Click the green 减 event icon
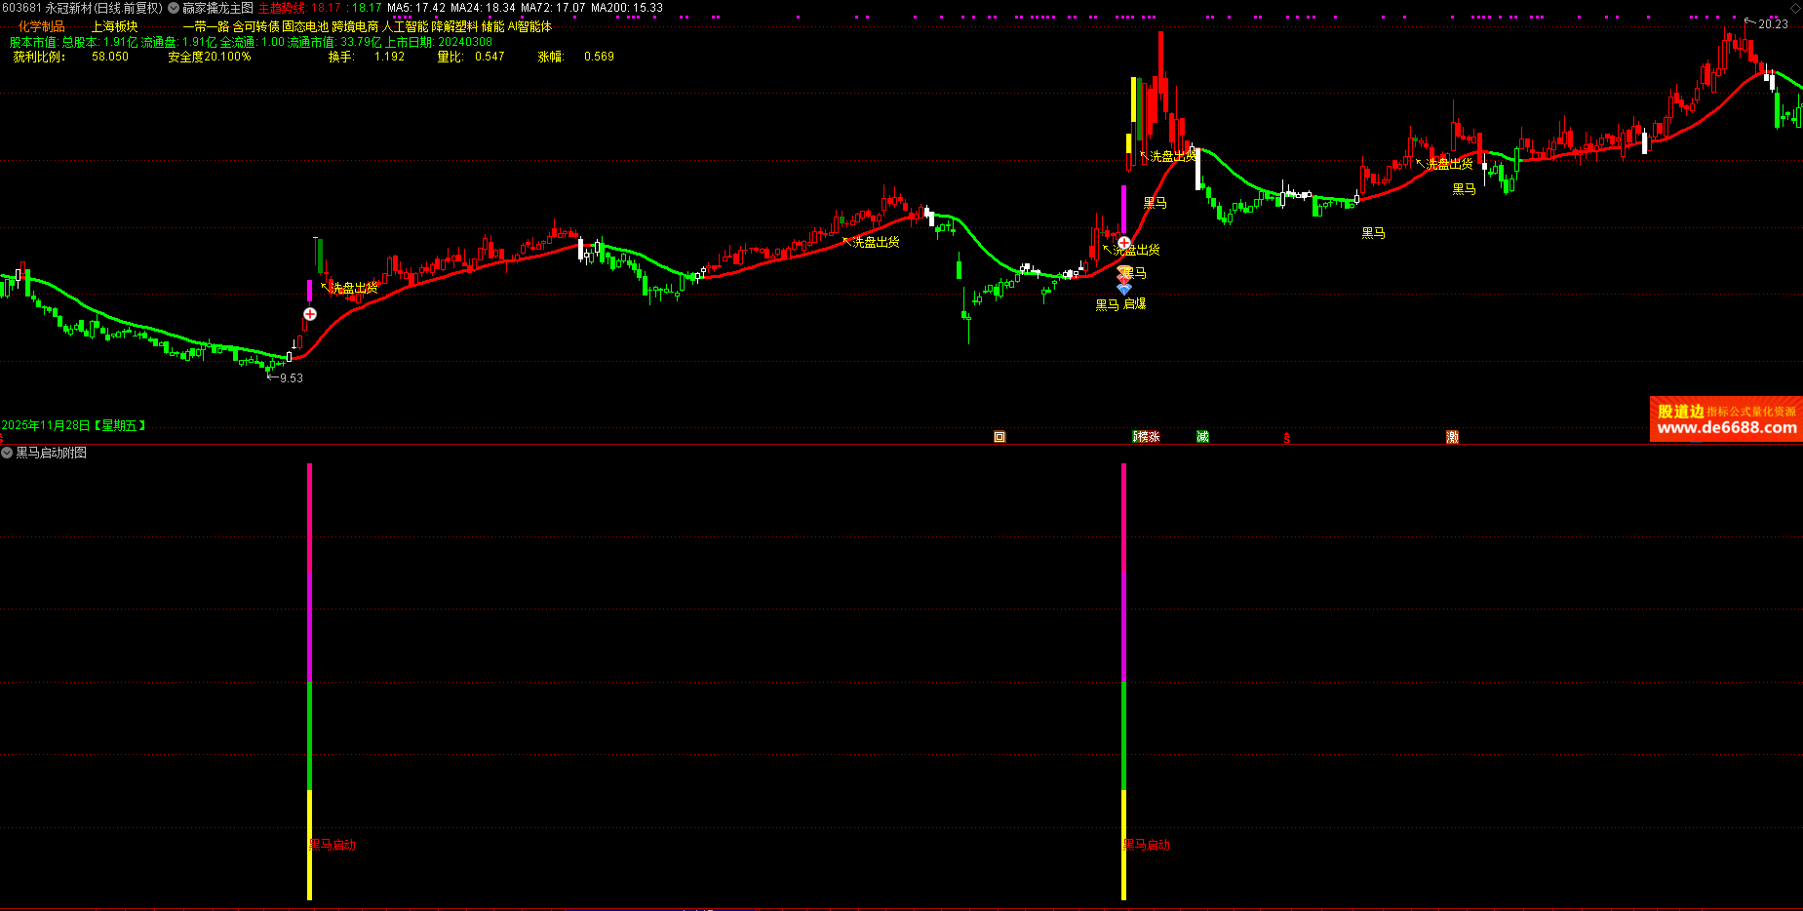 pyautogui.click(x=1202, y=437)
